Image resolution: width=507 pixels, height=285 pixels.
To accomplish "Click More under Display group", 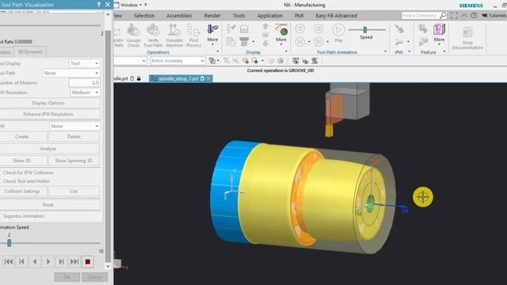I will click(x=281, y=35).
